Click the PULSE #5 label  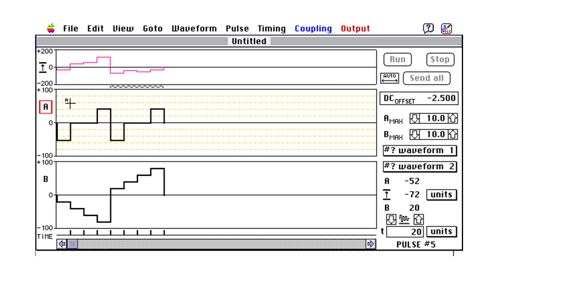(416, 244)
